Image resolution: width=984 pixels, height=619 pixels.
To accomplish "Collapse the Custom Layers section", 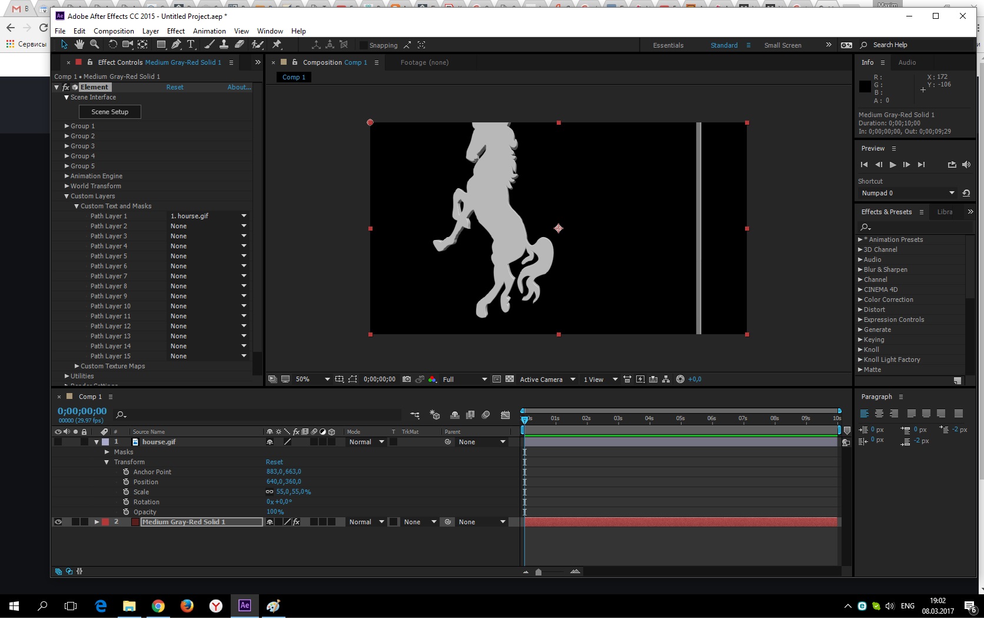I will 67,196.
